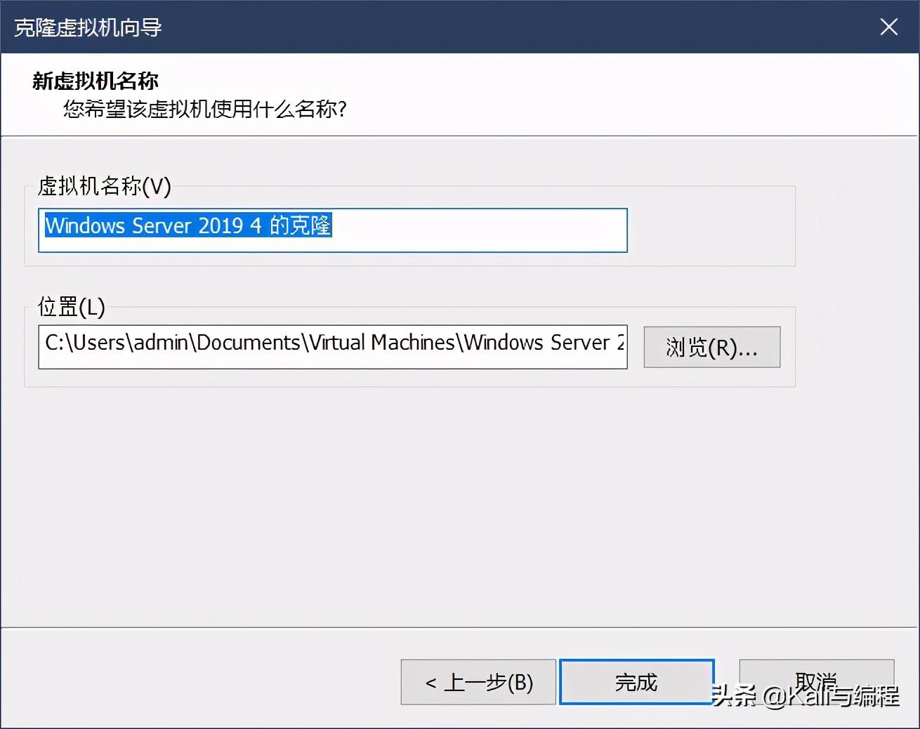
Task: Close the clone wizard window
Action: coord(889,27)
